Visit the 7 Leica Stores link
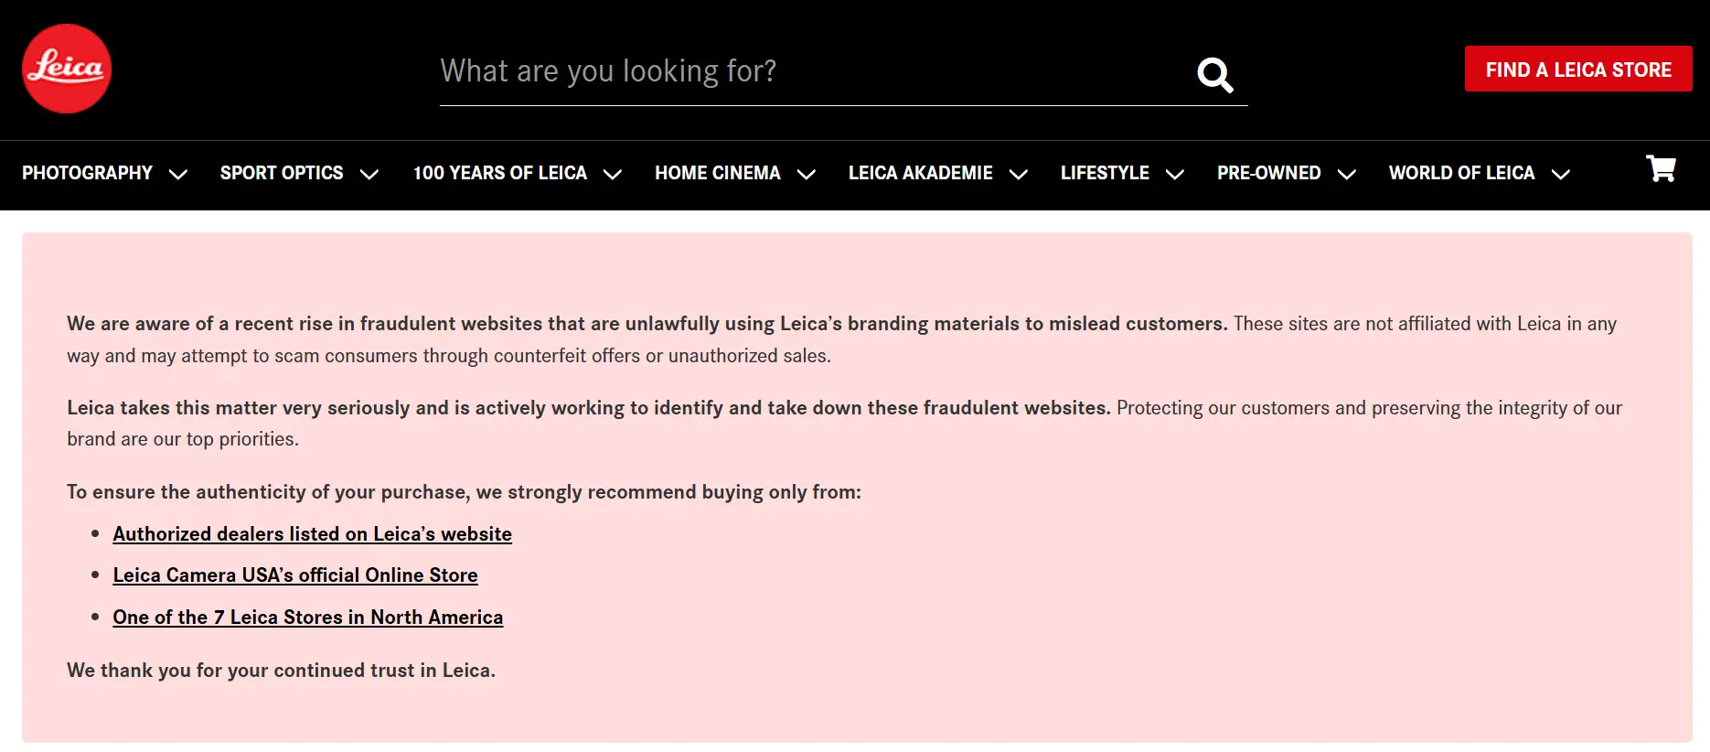The height and width of the screenshot is (752, 1710). pyautogui.click(x=308, y=618)
